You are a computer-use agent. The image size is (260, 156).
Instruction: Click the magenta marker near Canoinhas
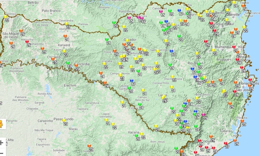(161, 11)
